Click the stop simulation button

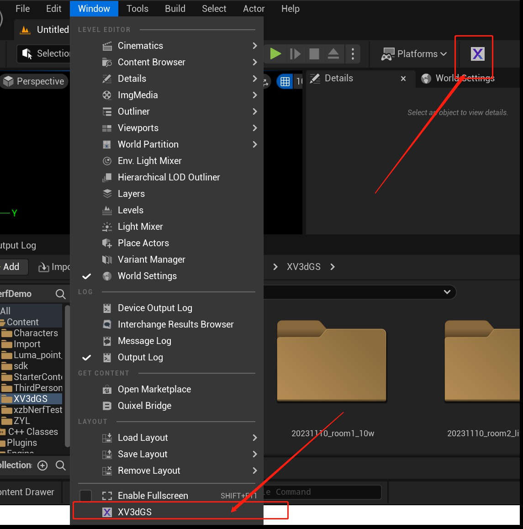[x=314, y=53]
